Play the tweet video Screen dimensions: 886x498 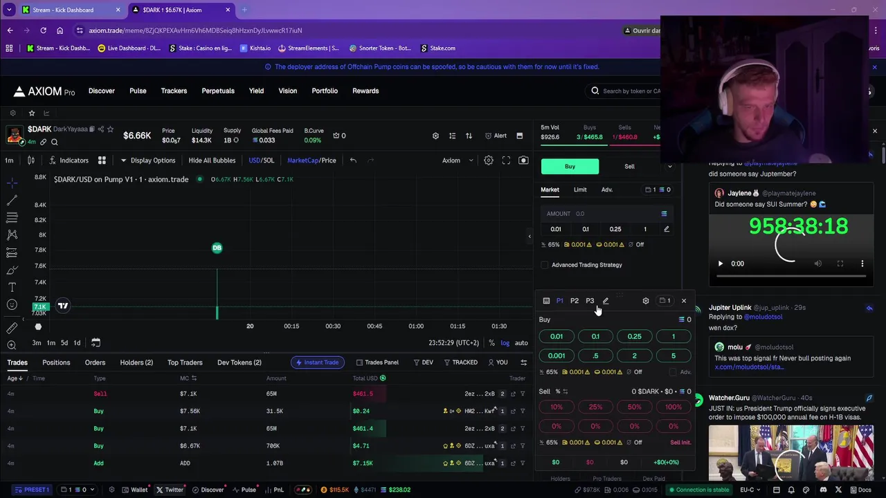point(721,264)
